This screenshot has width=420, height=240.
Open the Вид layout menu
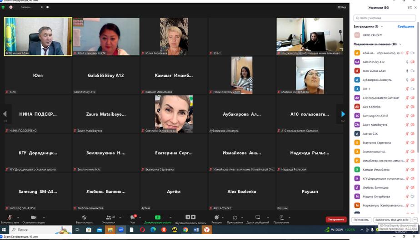(342, 7)
